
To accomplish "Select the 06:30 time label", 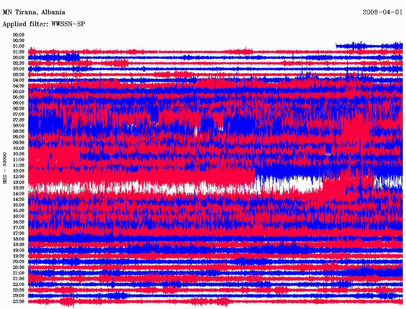I will point(18,109).
